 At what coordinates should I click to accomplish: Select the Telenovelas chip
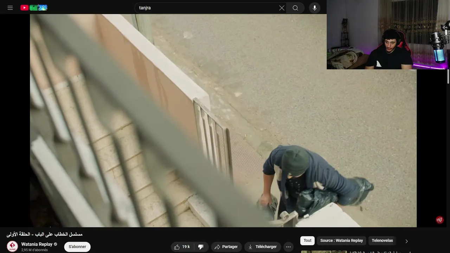click(382, 241)
